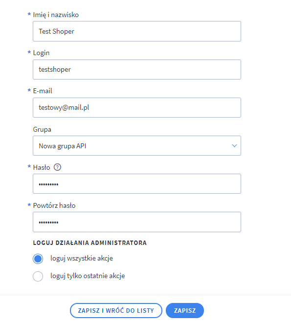Click the Hasło field label

coord(42,167)
